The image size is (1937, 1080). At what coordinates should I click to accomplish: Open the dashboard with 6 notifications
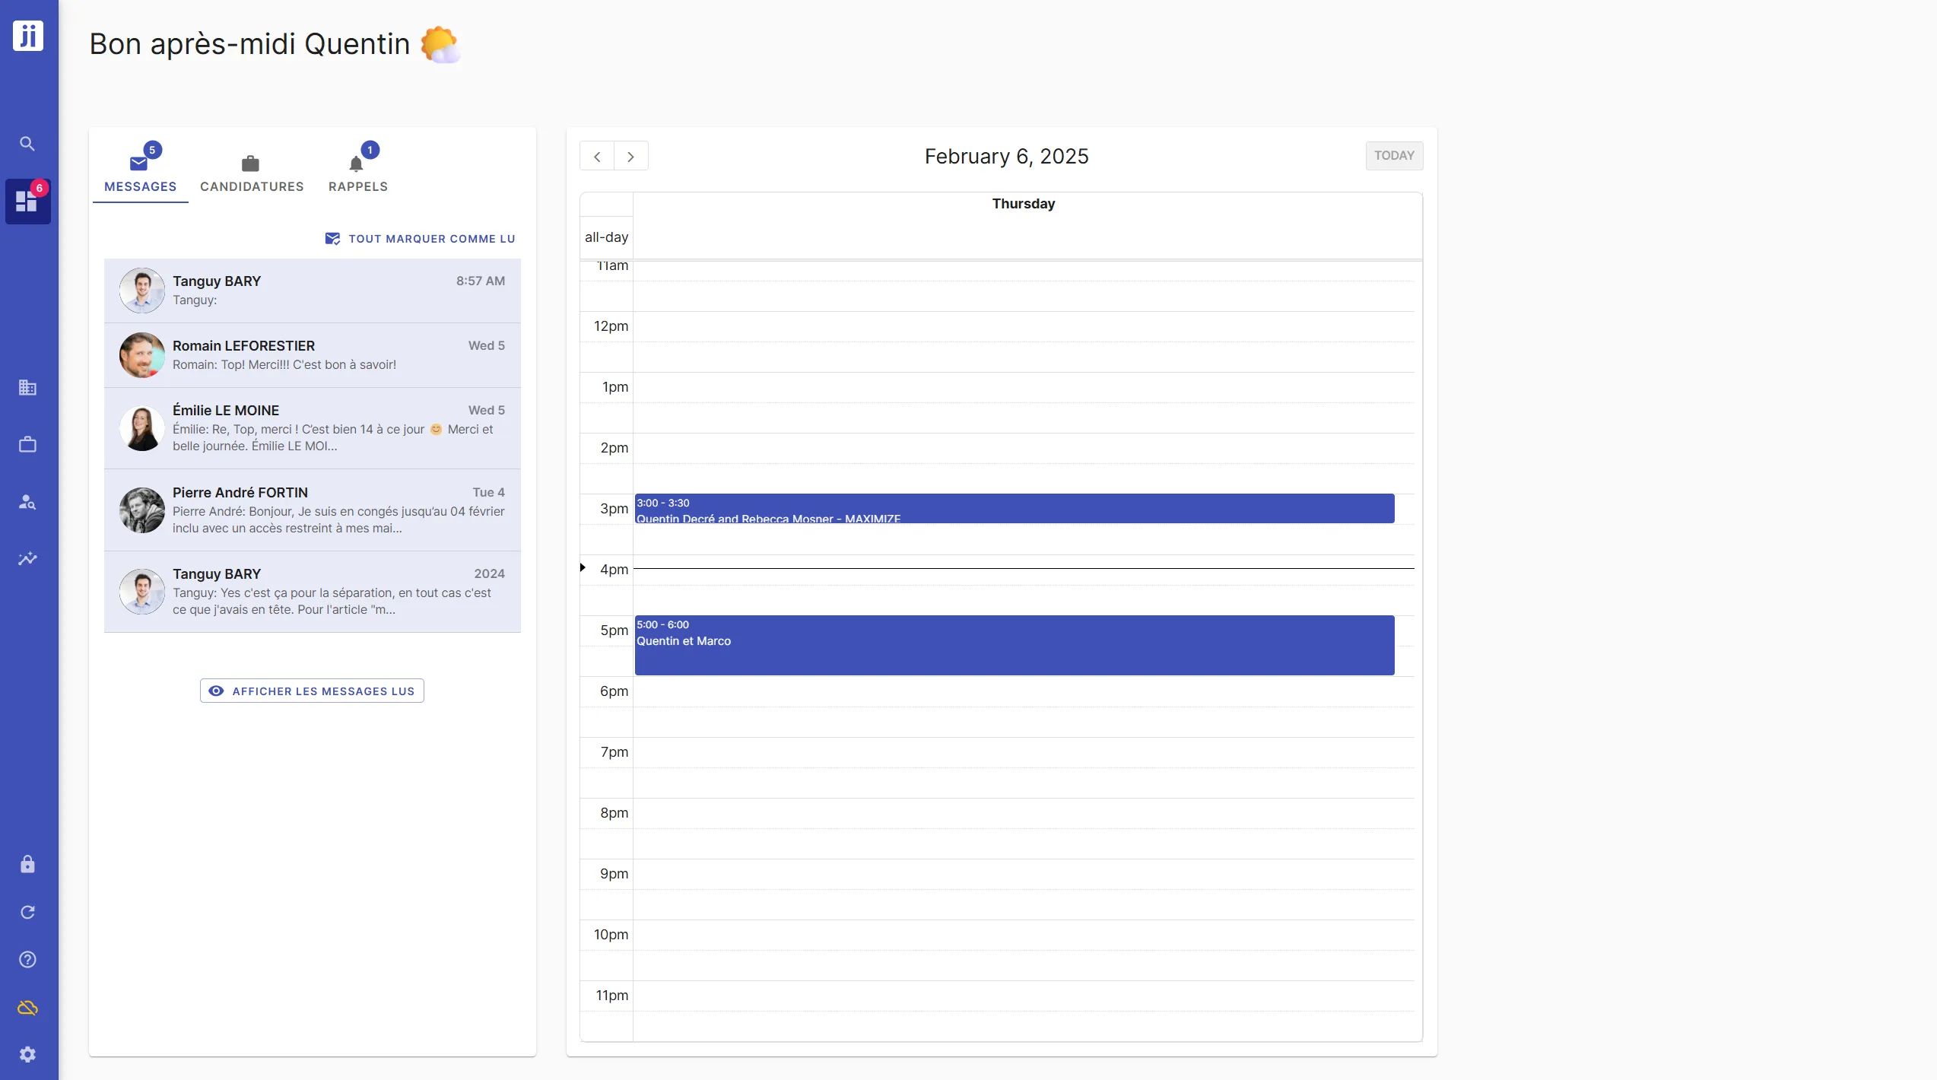27,201
